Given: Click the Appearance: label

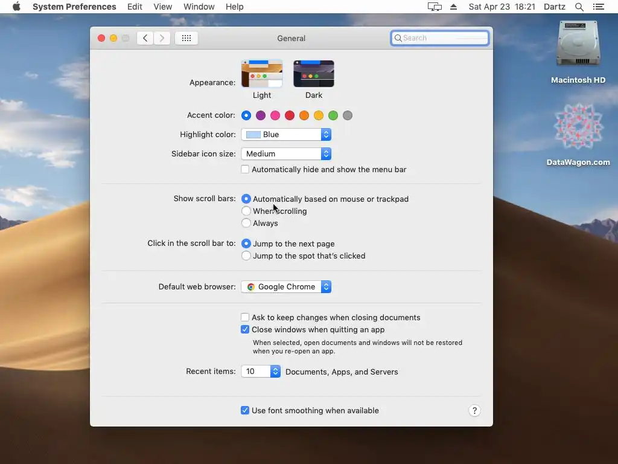Looking at the screenshot, I should tap(212, 82).
